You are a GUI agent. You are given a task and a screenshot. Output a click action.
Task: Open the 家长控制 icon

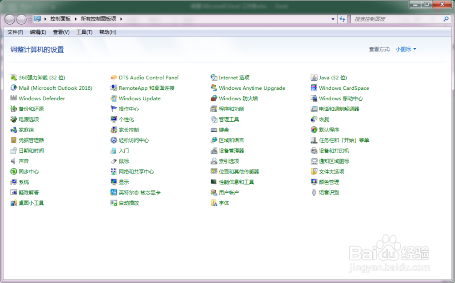pyautogui.click(x=114, y=130)
